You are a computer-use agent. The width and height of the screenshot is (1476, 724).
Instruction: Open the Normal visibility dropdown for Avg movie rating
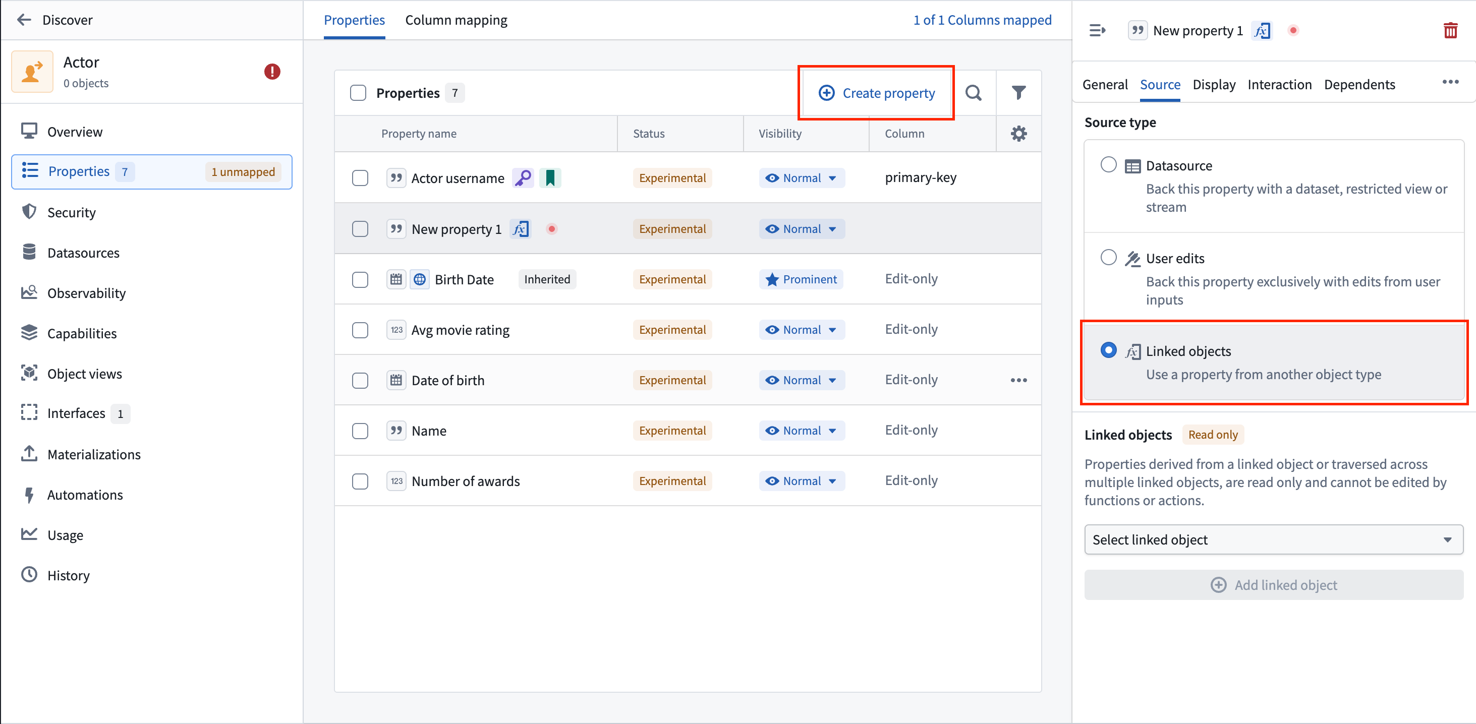pyautogui.click(x=802, y=330)
